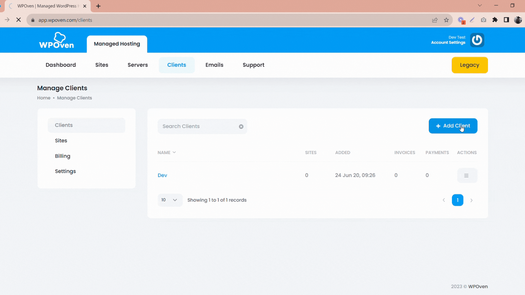Click the NAME sort arrow expander
Viewport: 525px width, 295px height.
[x=174, y=152]
